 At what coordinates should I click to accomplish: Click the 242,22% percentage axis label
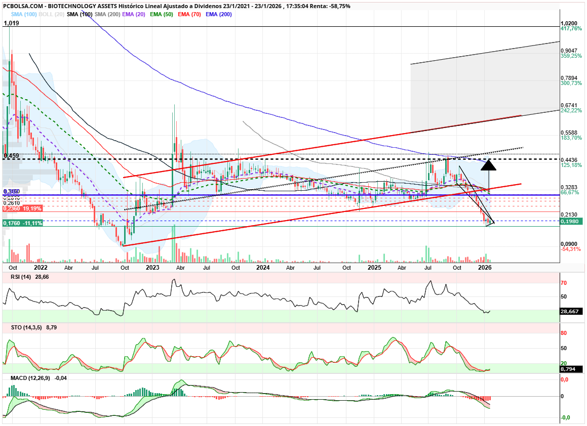tap(571, 110)
